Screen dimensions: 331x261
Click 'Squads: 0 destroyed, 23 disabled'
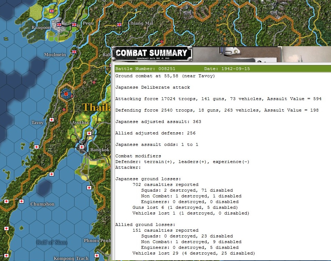pyautogui.click(x=187, y=236)
